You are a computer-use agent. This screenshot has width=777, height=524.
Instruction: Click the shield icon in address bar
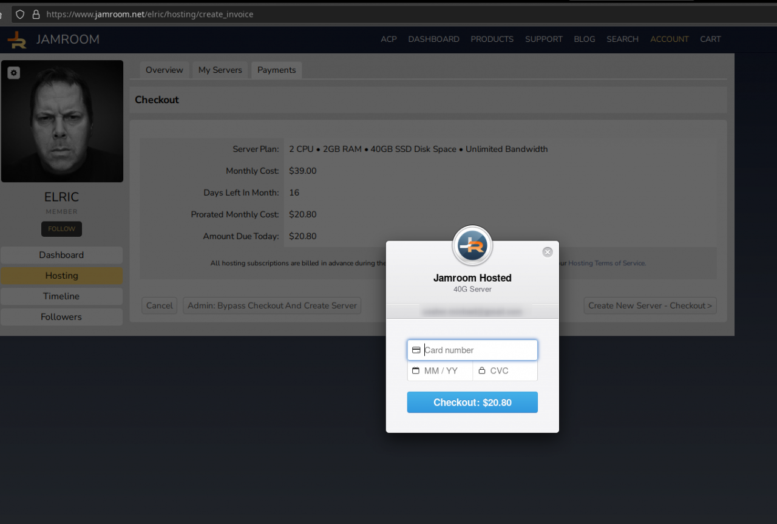click(20, 14)
